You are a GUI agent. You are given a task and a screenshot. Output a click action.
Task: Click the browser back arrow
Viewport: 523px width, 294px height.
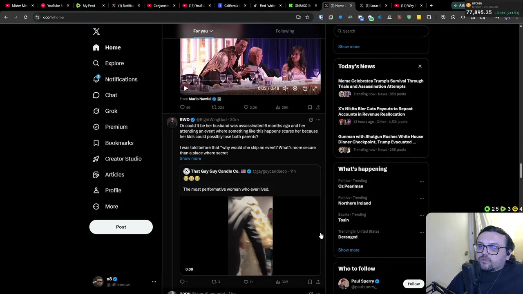point(6,17)
